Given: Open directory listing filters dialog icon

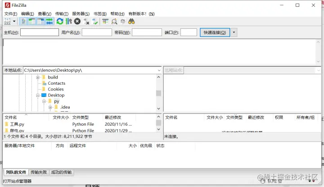Looking at the screenshot, I should coord(105,21).
